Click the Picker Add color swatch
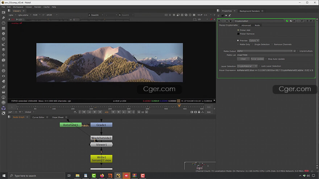Viewport: 319px width, 179px height. tap(238, 30)
